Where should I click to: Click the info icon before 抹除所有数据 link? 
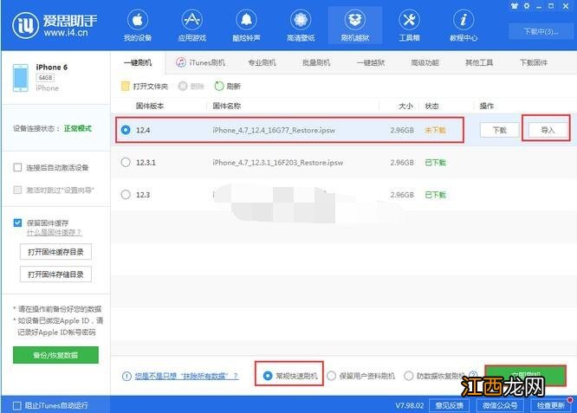tap(126, 376)
